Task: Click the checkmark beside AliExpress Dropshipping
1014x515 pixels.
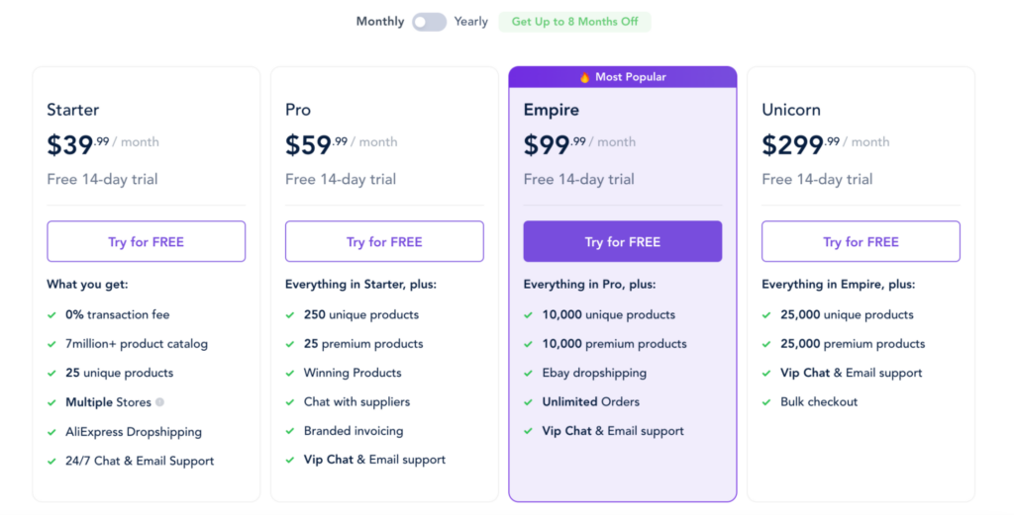Action: 51,432
